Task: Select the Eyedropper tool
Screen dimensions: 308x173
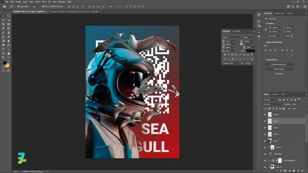Action: point(3,28)
